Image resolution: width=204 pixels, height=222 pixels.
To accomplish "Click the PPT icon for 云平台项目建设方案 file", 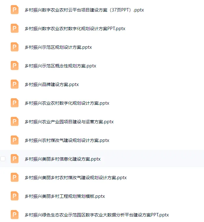I will pos(15,10).
